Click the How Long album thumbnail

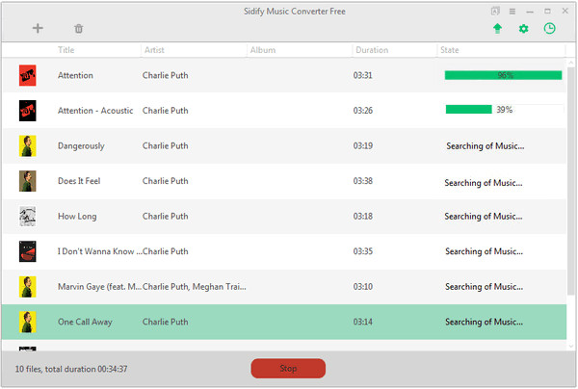(28, 217)
